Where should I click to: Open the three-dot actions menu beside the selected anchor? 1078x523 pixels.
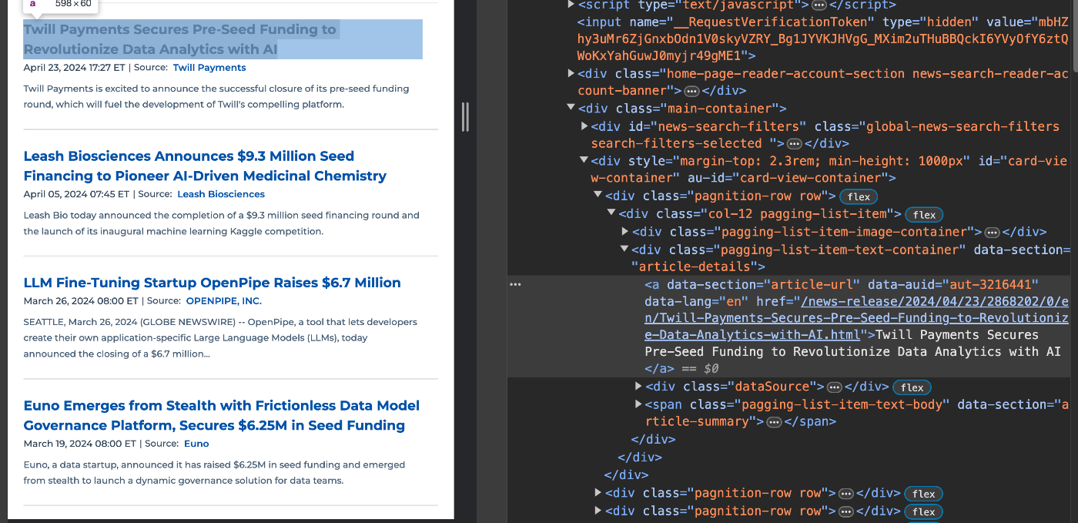[x=515, y=284]
